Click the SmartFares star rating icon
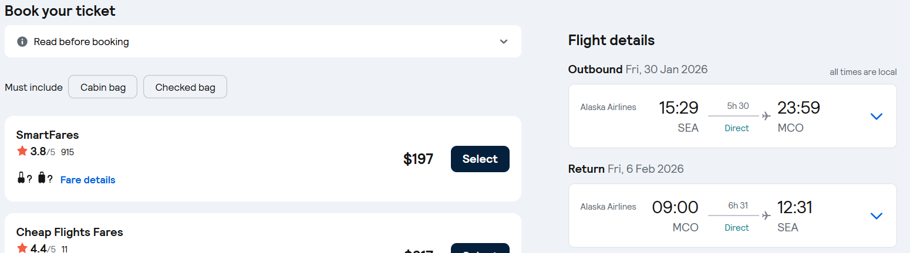 click(22, 151)
